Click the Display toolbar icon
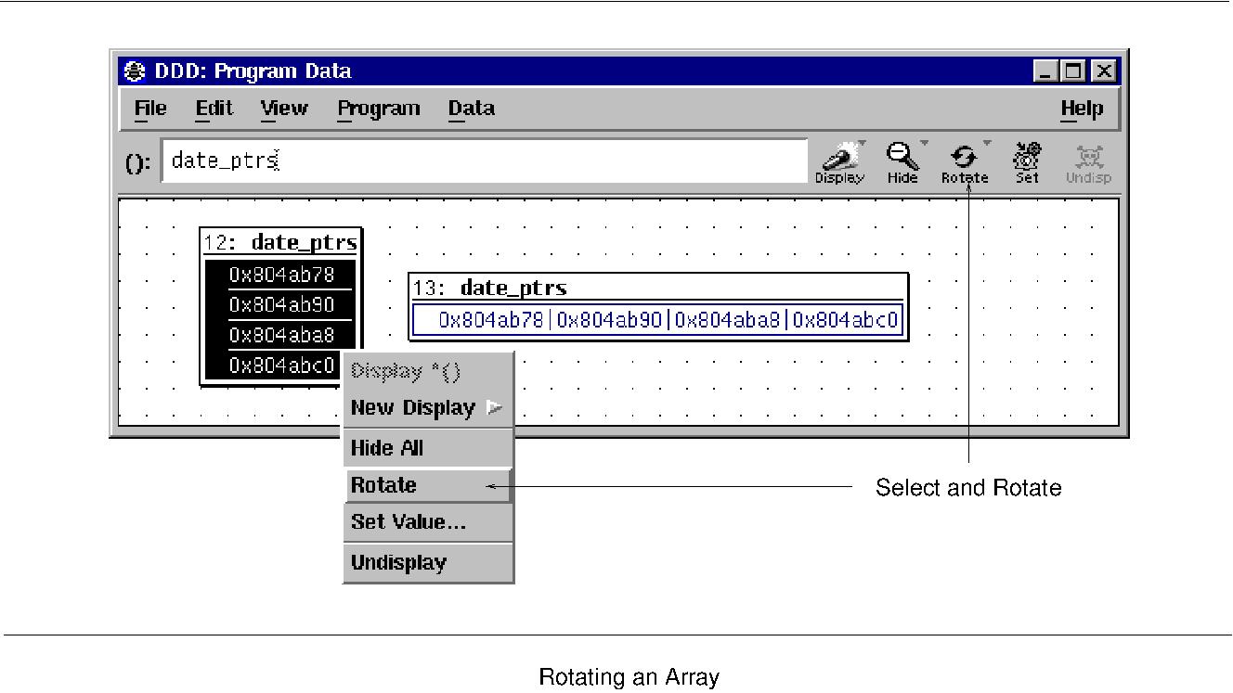1233x693 pixels. pyautogui.click(x=839, y=162)
